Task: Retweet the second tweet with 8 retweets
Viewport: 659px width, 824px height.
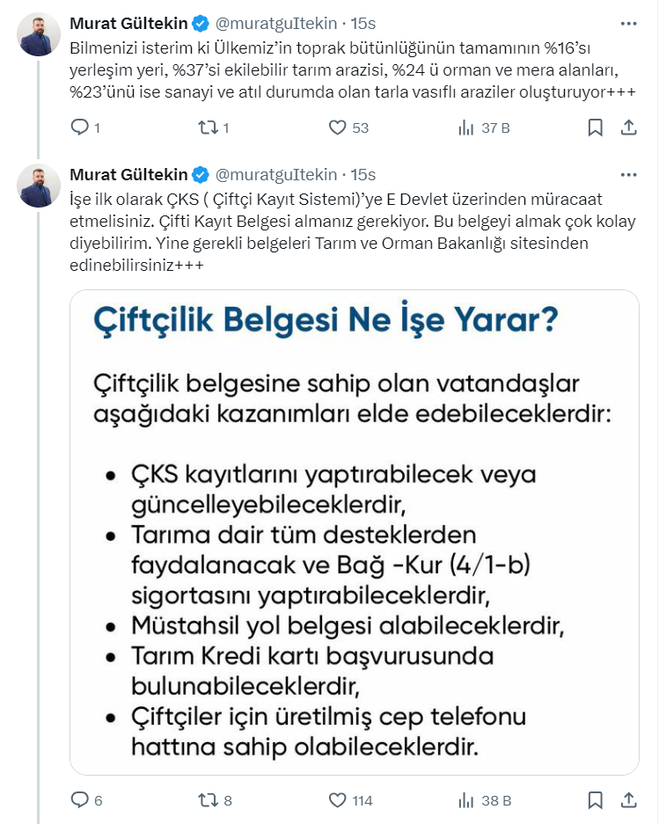Action: tap(209, 800)
